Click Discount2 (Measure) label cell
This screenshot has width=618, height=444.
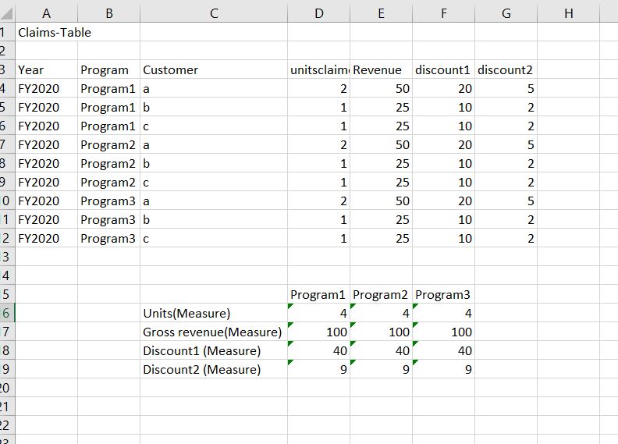point(214,369)
